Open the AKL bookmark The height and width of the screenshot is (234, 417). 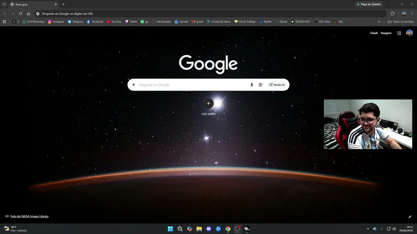(x=338, y=22)
